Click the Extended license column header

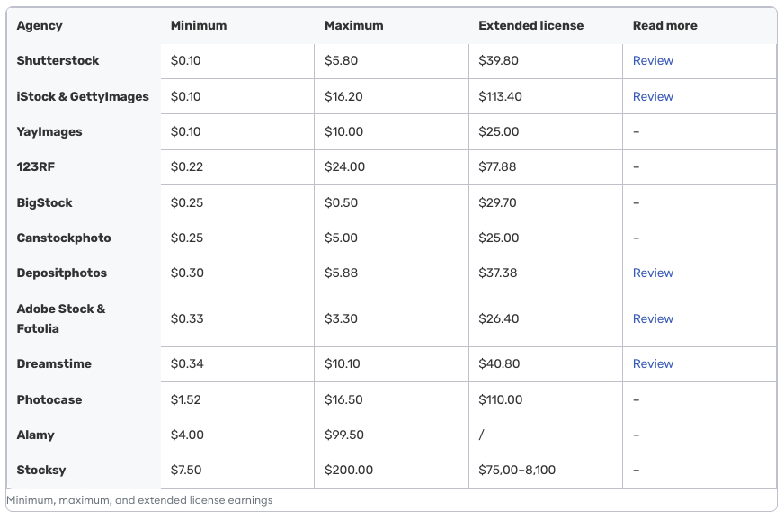pos(531,25)
